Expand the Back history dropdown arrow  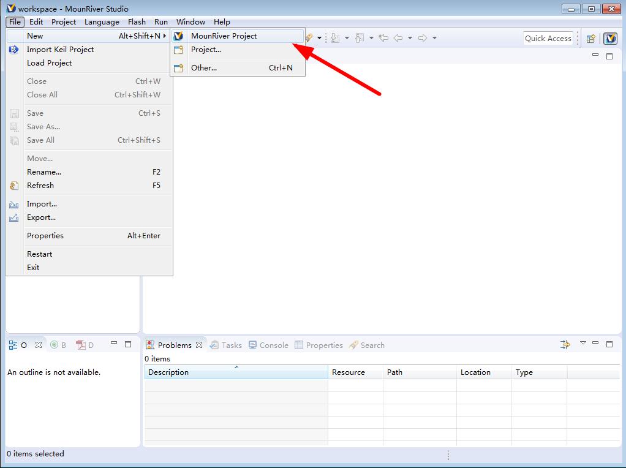point(410,39)
